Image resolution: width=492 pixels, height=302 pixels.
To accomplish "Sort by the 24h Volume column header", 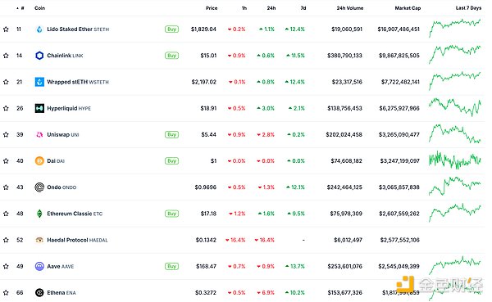I will pyautogui.click(x=349, y=8).
